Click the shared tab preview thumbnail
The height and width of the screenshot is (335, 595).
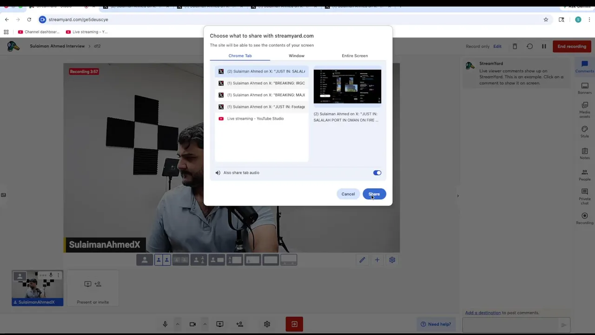click(347, 87)
